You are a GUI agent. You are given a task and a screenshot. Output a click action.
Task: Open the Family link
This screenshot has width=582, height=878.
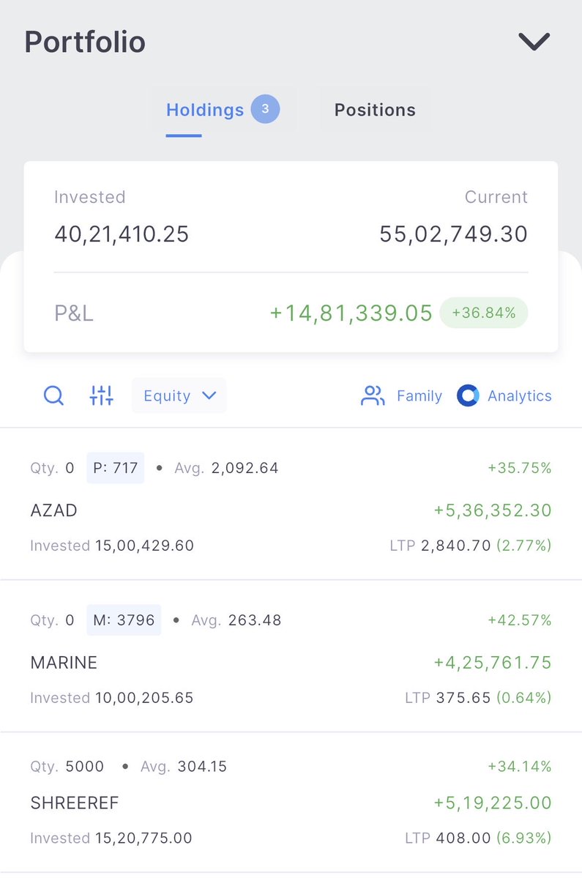(419, 396)
